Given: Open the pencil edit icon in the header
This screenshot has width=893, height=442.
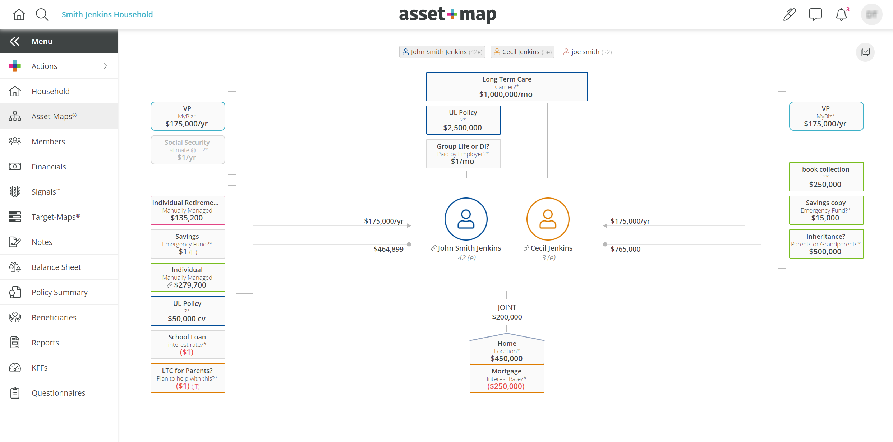Looking at the screenshot, I should pyautogui.click(x=789, y=14).
